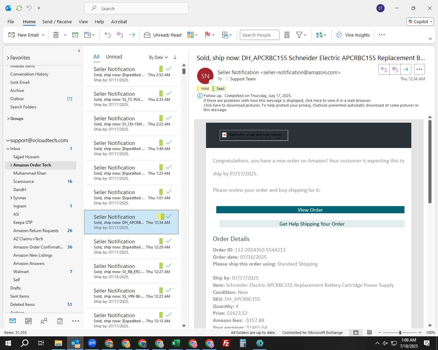Switch to Reading view in status bar

(x=369, y=333)
